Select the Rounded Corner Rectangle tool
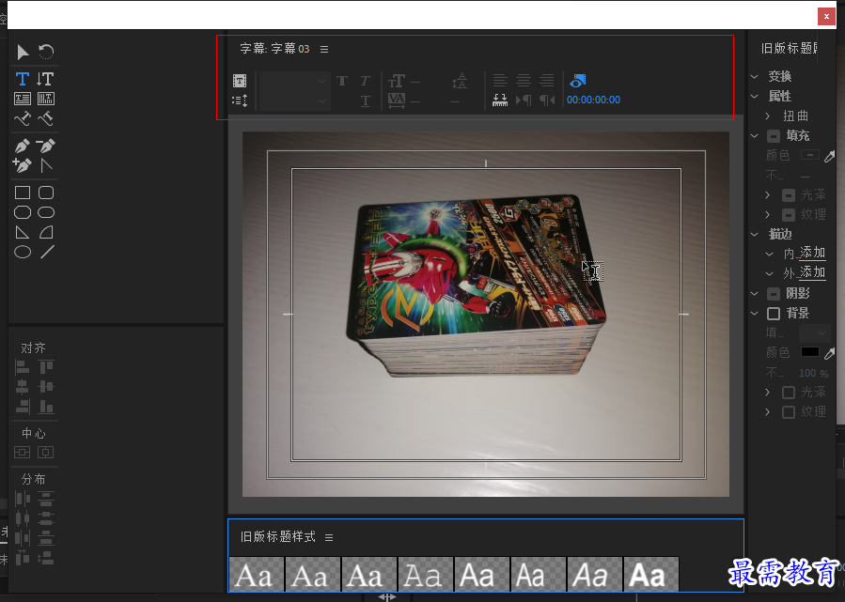Viewport: 845px width, 602px height. tap(46, 212)
